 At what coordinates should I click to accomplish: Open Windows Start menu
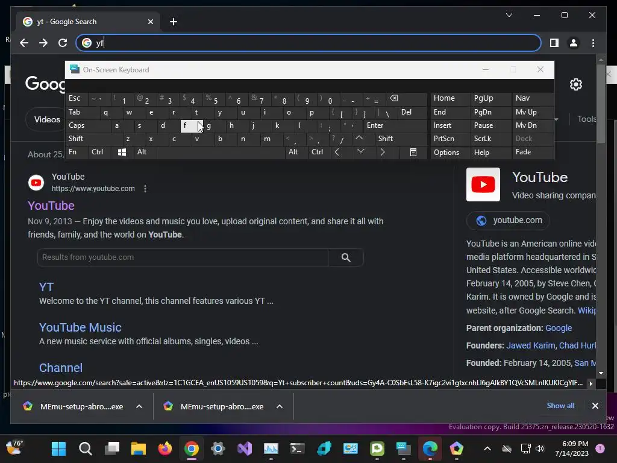(x=59, y=449)
